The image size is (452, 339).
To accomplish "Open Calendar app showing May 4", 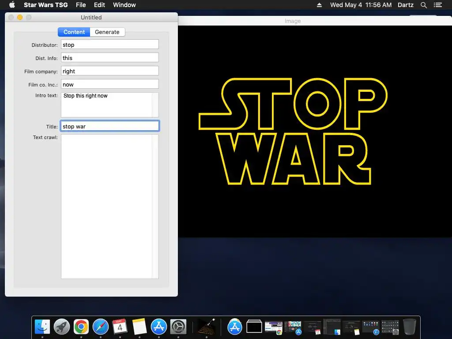I will click(120, 327).
